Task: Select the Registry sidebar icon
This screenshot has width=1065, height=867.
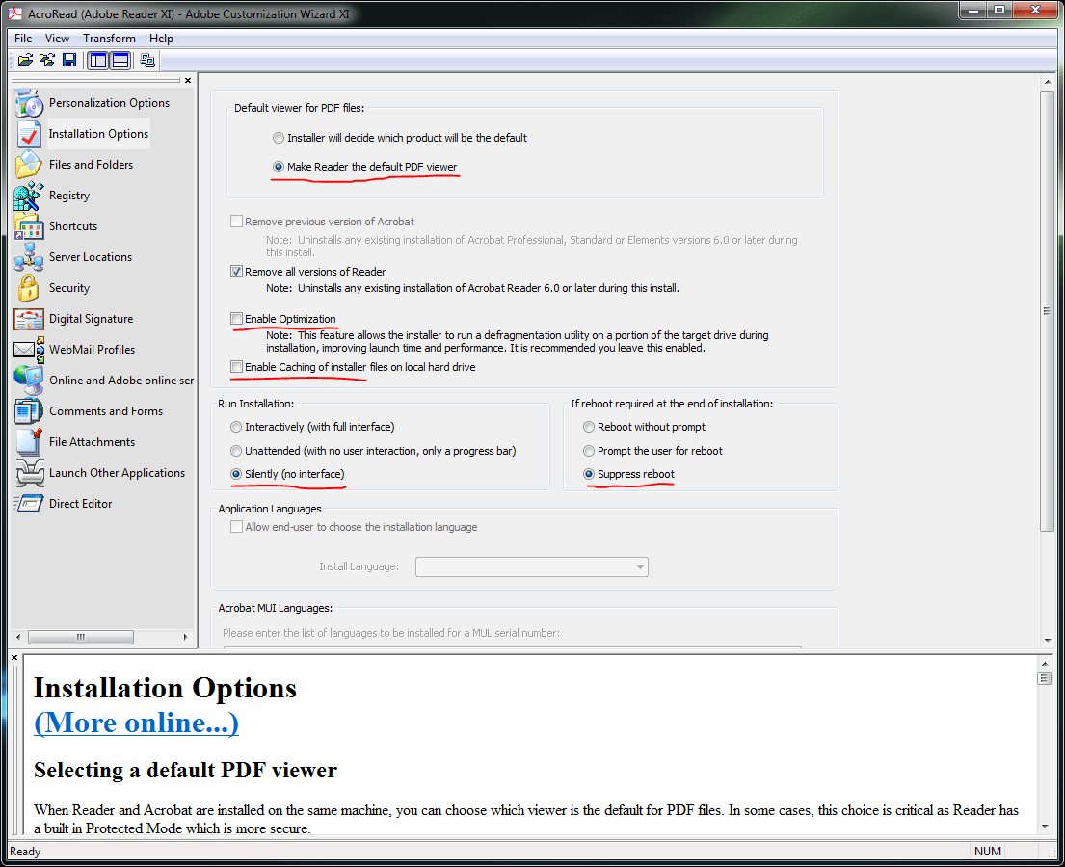Action: (29, 195)
